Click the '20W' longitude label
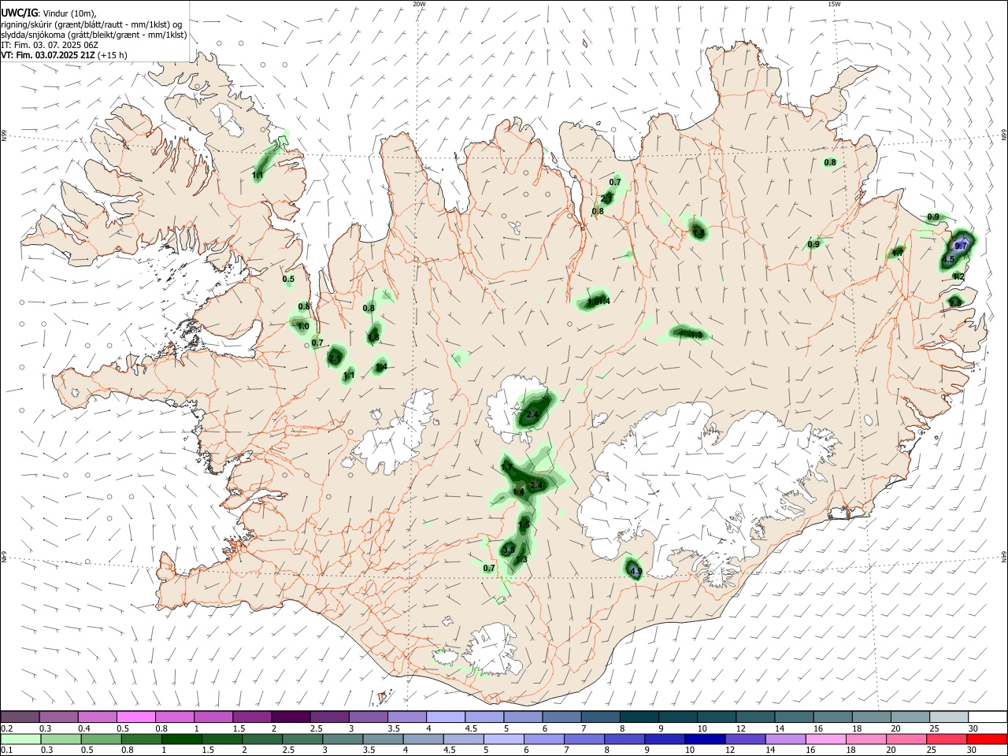The width and height of the screenshot is (1008, 756). point(420,4)
